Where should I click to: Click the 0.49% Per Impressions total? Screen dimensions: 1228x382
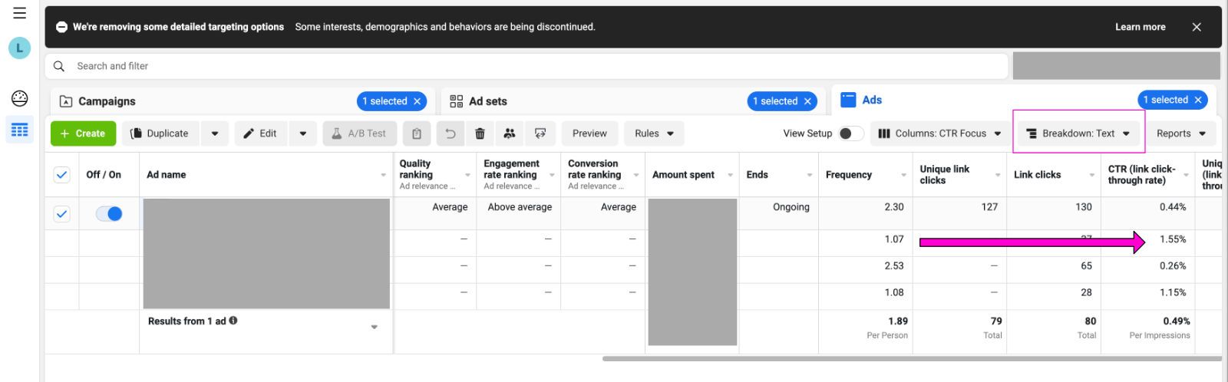tap(1176, 321)
